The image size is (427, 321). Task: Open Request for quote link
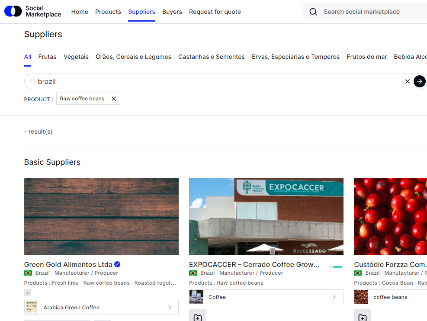click(x=215, y=12)
